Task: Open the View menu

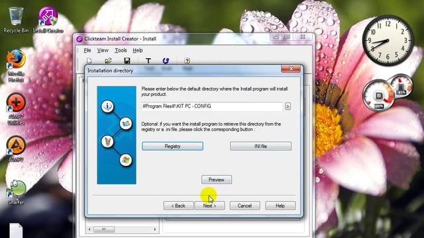Action: (x=103, y=50)
